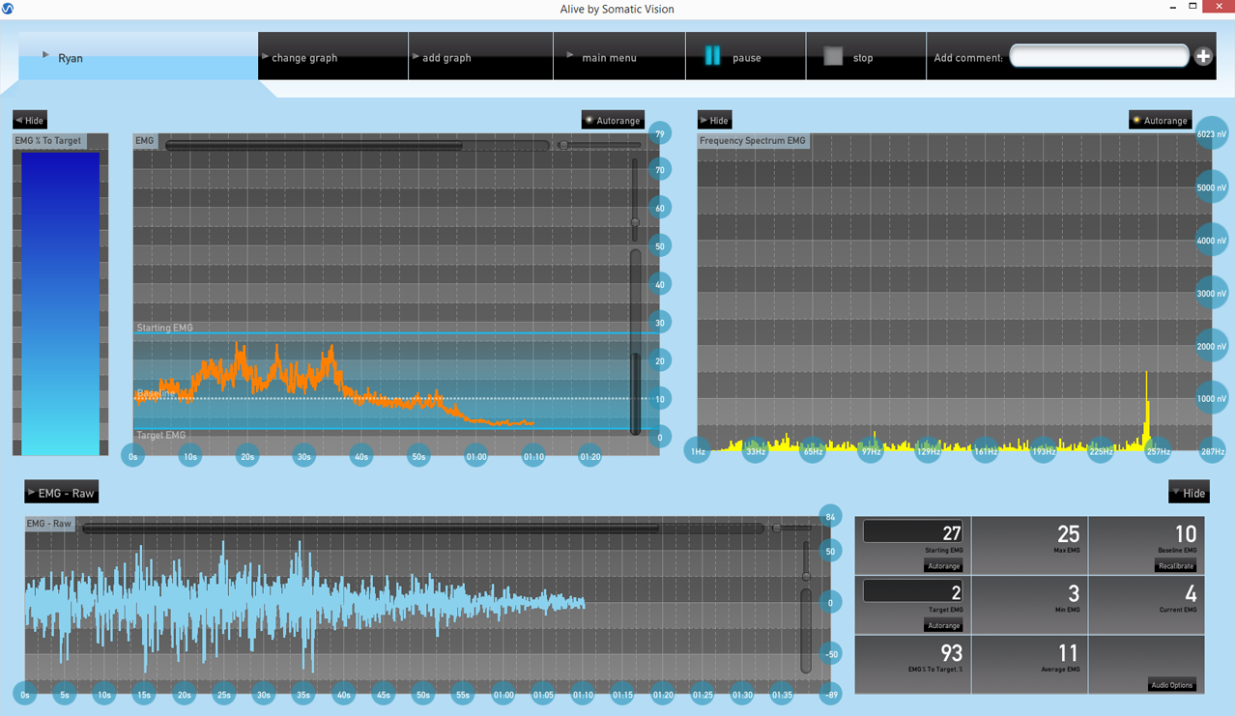Hide the EMG % To Target panel

pos(30,121)
